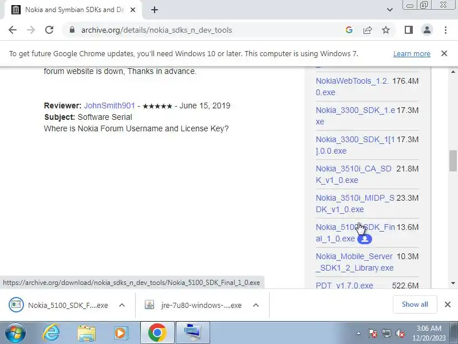The width and height of the screenshot is (458, 344).
Task: Click the page scrollbar up arrow
Action: [x=453, y=72]
